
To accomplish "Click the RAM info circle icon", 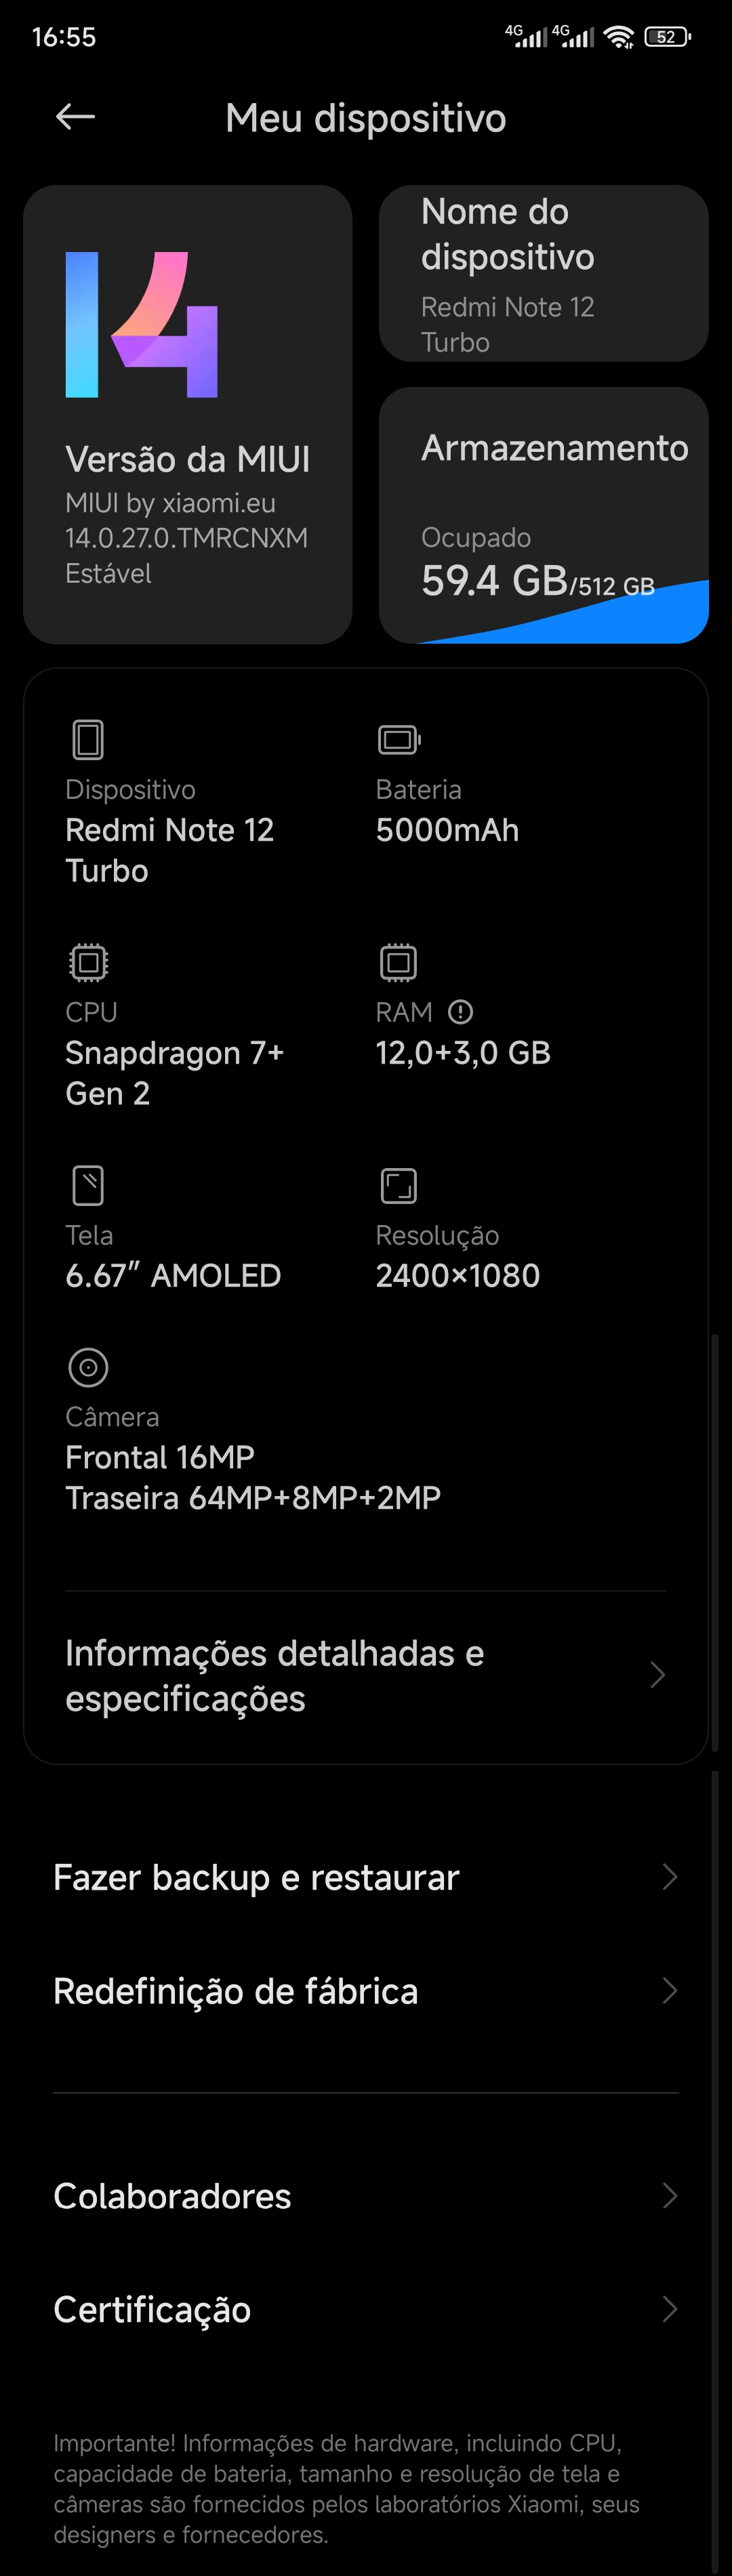I will pos(460,1012).
